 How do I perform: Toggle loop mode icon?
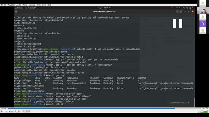pyautogui.click(x=26, y=111)
